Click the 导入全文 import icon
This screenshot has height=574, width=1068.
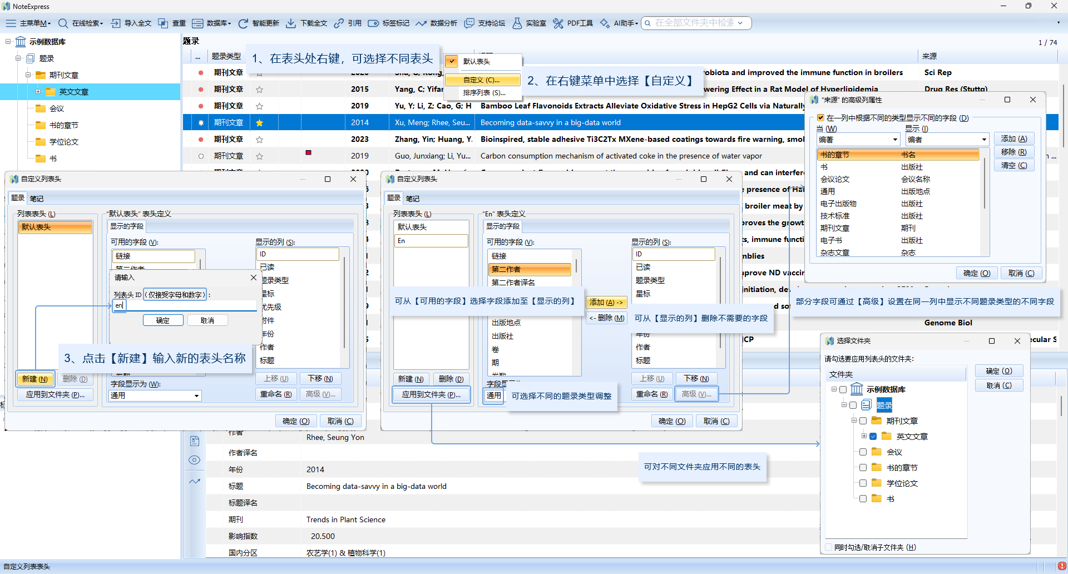click(116, 23)
